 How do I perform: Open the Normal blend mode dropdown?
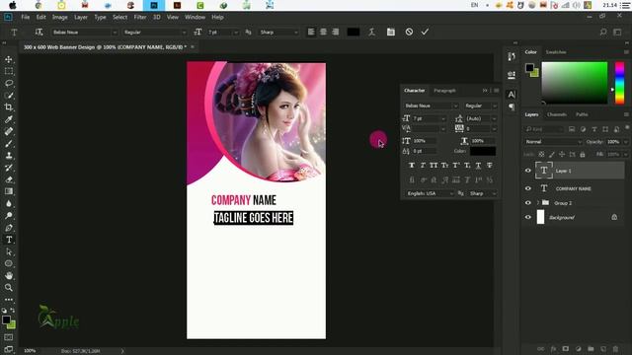pyautogui.click(x=553, y=142)
